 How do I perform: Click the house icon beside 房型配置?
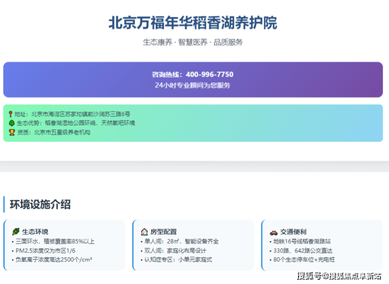coord(144,232)
